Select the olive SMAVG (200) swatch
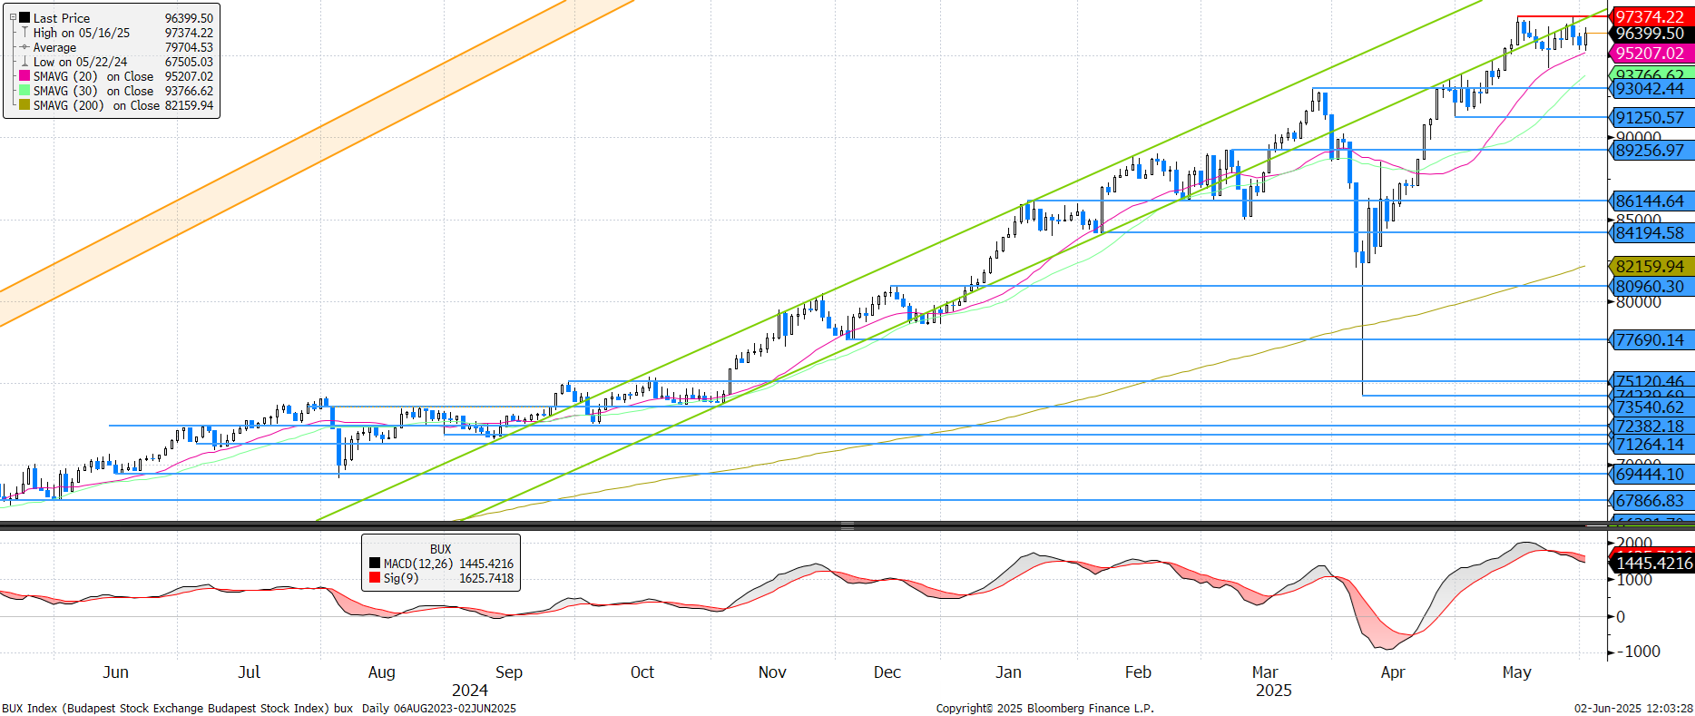The height and width of the screenshot is (716, 1695). (x=24, y=105)
